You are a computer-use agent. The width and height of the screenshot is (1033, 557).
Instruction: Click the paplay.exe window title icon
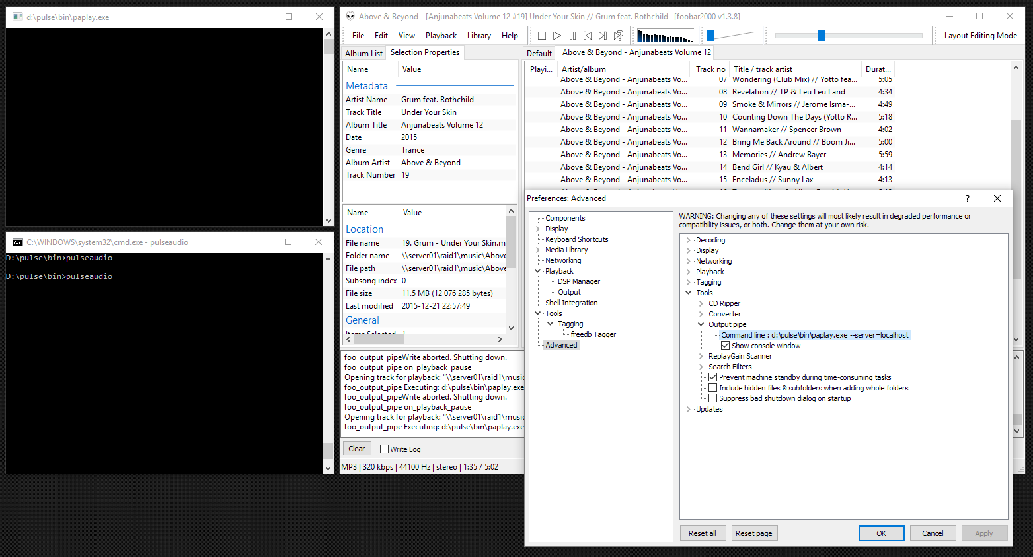18,17
